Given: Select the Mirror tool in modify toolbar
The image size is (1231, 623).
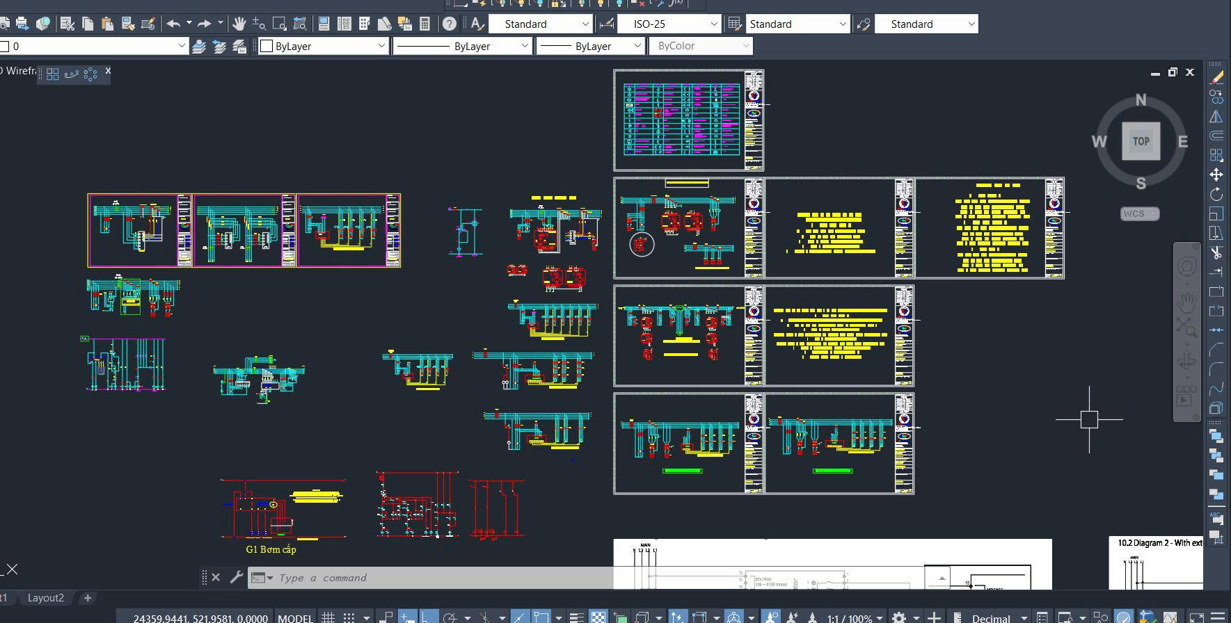Looking at the screenshot, I should [1216, 116].
